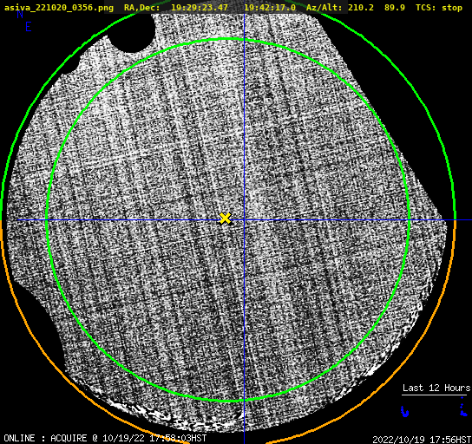Click the right blue data cluster under Last 12 Hours
Screen dimensions: 472x444
tap(463, 408)
